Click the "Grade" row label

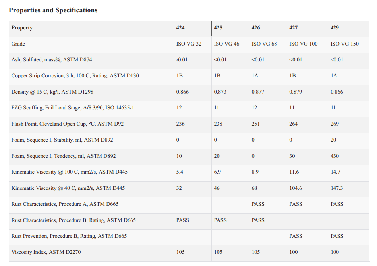click(18, 44)
